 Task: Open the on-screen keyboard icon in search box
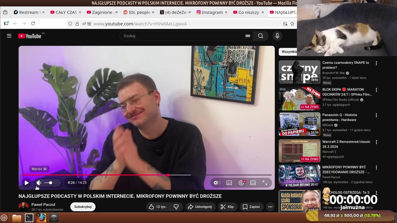tap(248, 36)
